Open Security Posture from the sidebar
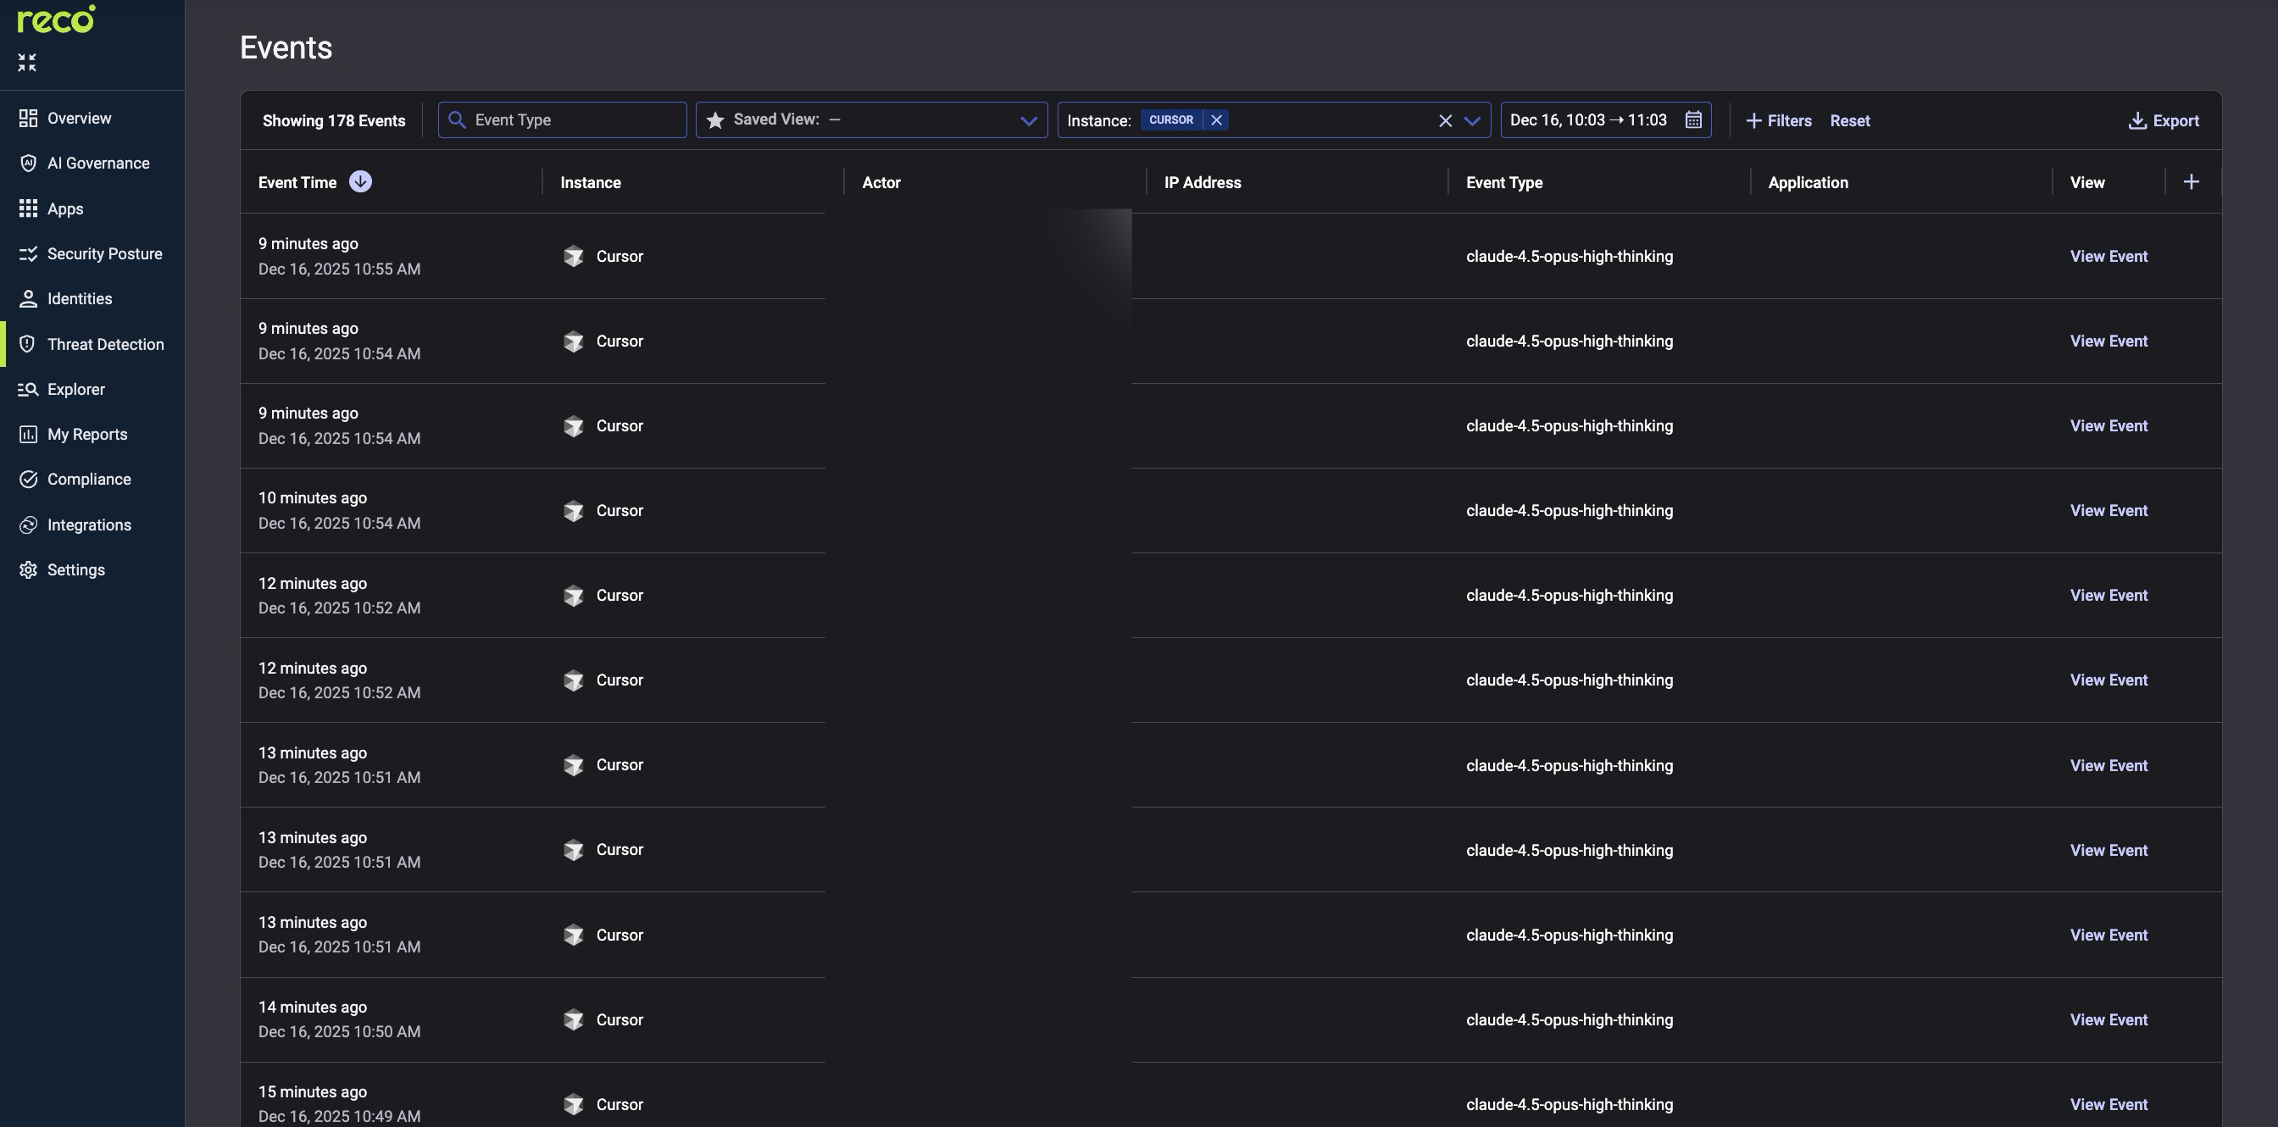2278x1127 pixels. 104,253
